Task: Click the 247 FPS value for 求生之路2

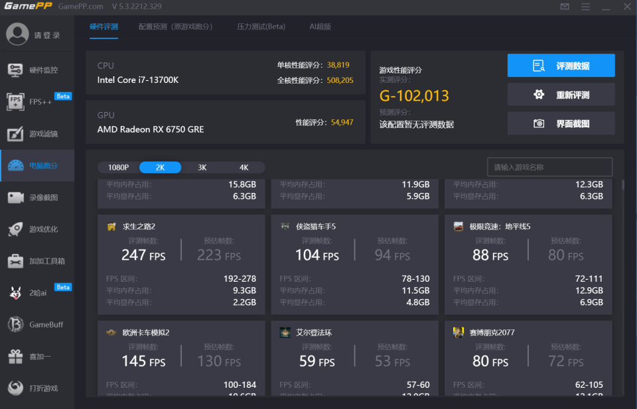Action: tap(143, 255)
